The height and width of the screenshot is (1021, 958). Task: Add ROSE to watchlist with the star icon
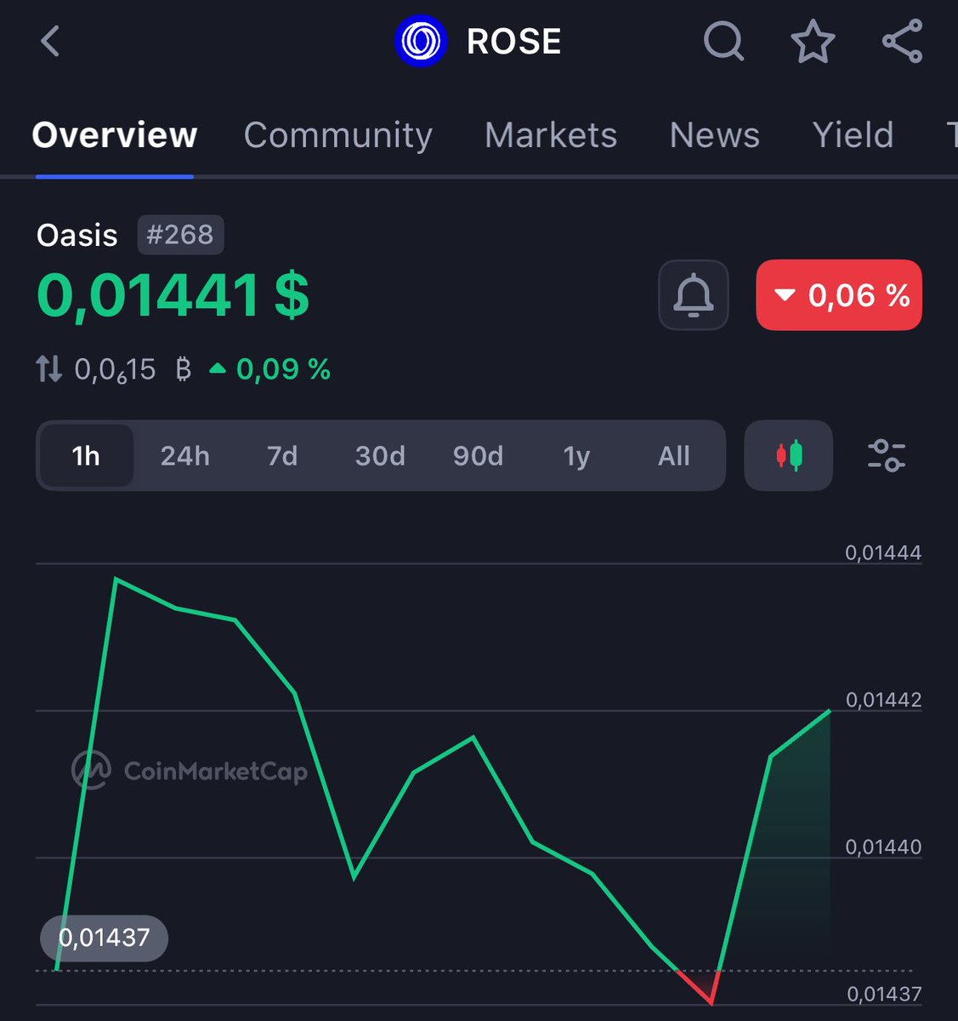[x=813, y=41]
